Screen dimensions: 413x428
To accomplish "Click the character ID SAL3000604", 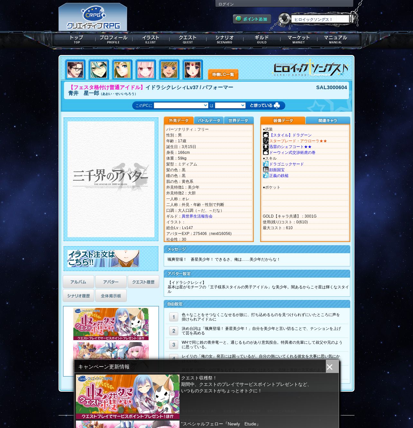I will pyautogui.click(x=331, y=88).
